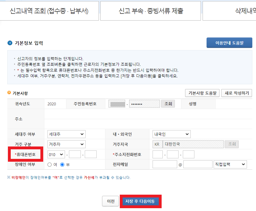This screenshot has height=211, width=256.
Task: Open the 내·외국인 dropdown showing 내국인
Action: (172, 134)
